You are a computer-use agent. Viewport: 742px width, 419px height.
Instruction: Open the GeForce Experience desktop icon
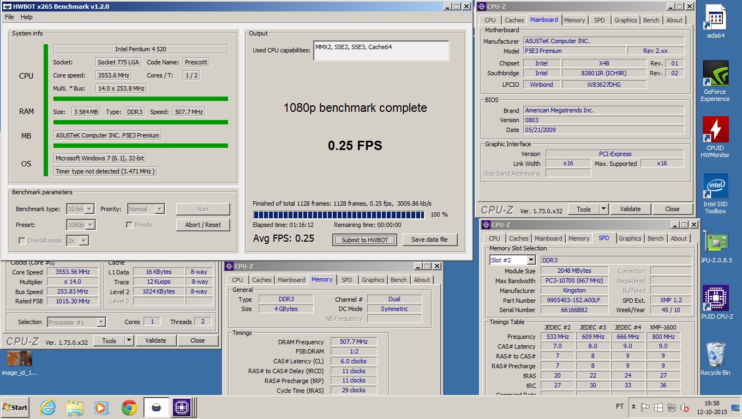[715, 81]
